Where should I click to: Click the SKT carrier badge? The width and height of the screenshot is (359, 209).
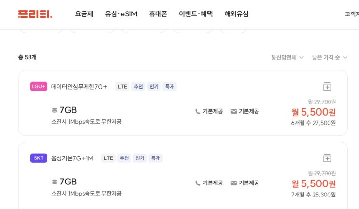39,158
